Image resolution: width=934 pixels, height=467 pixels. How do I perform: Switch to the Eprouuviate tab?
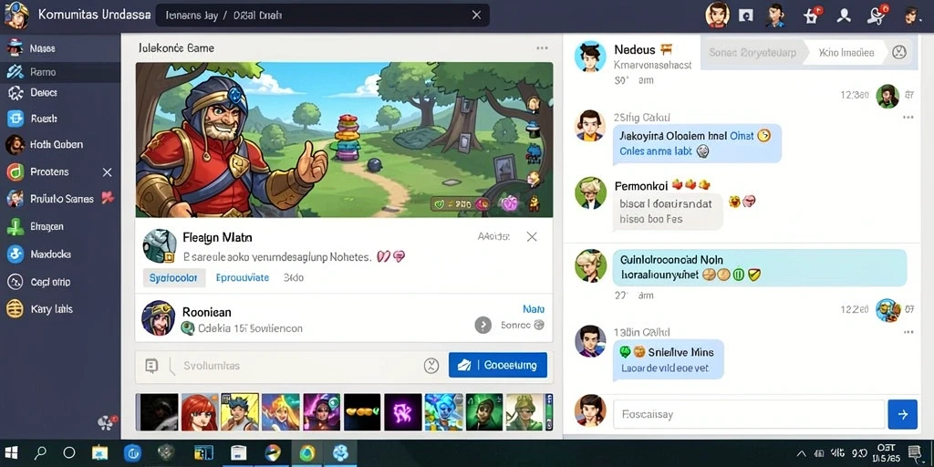point(243,277)
